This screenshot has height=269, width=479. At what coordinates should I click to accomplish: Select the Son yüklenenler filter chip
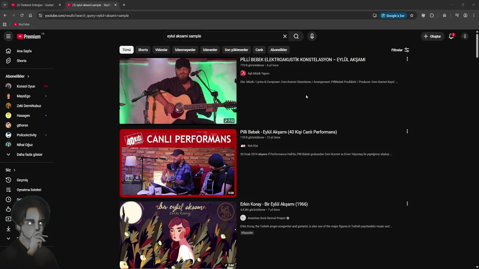click(x=236, y=50)
